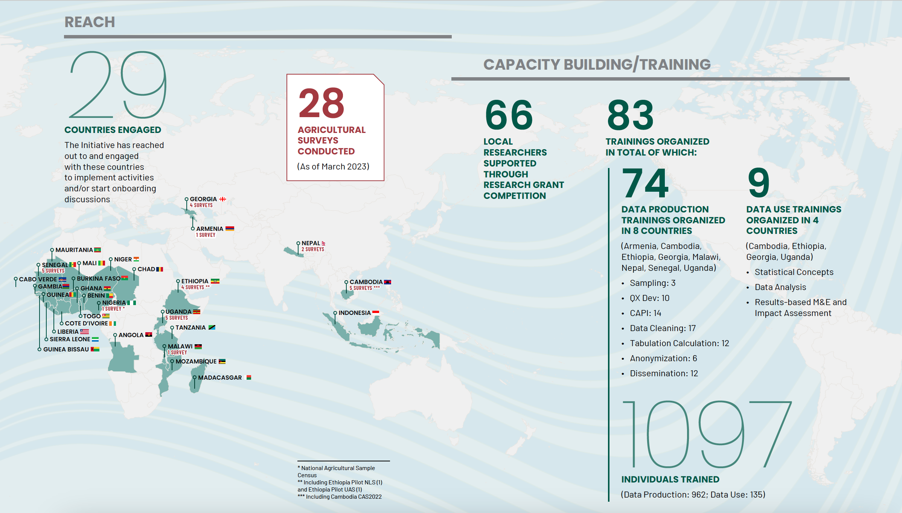Click the Angola flag icon
Image resolution: width=902 pixels, height=513 pixels.
coord(148,334)
